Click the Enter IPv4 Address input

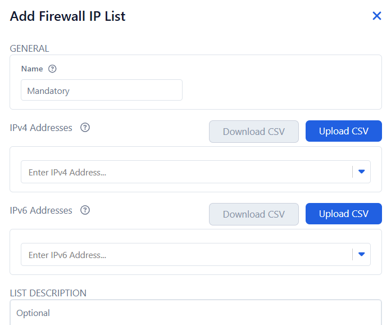[185, 172]
